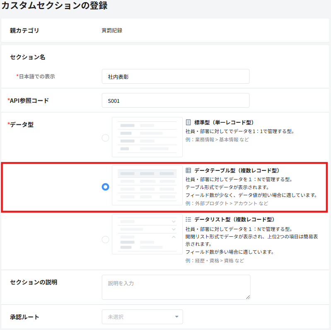Screen dimensions: 331x330
Task: Click the セクションの説明 label
Action: pos(34,282)
